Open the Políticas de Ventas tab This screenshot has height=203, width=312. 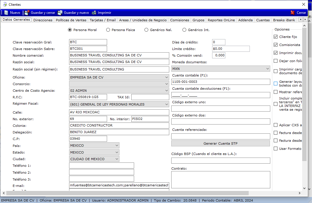71,20
